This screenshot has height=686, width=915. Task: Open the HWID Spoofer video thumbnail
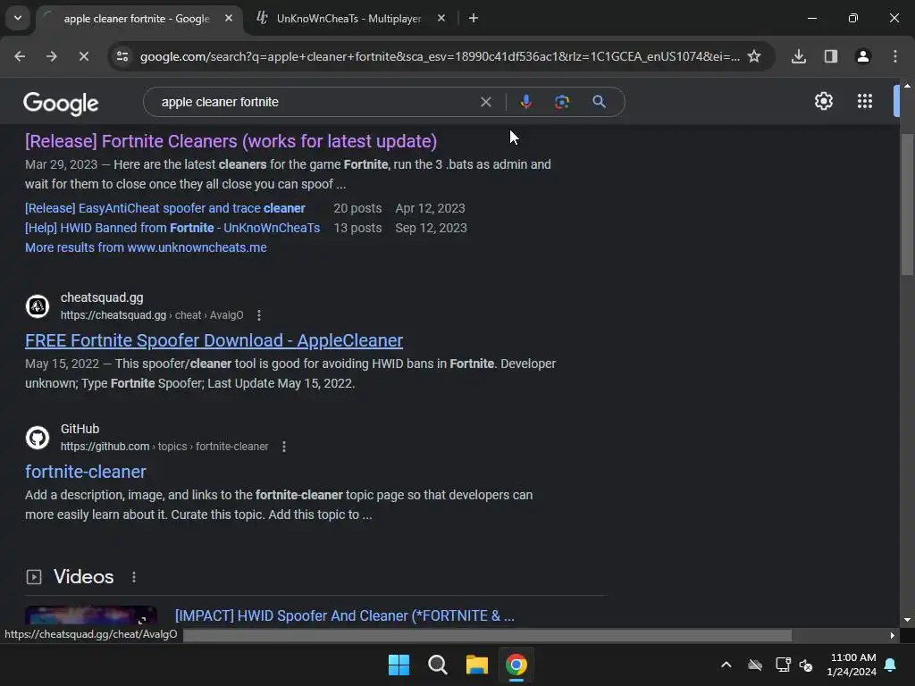click(91, 616)
